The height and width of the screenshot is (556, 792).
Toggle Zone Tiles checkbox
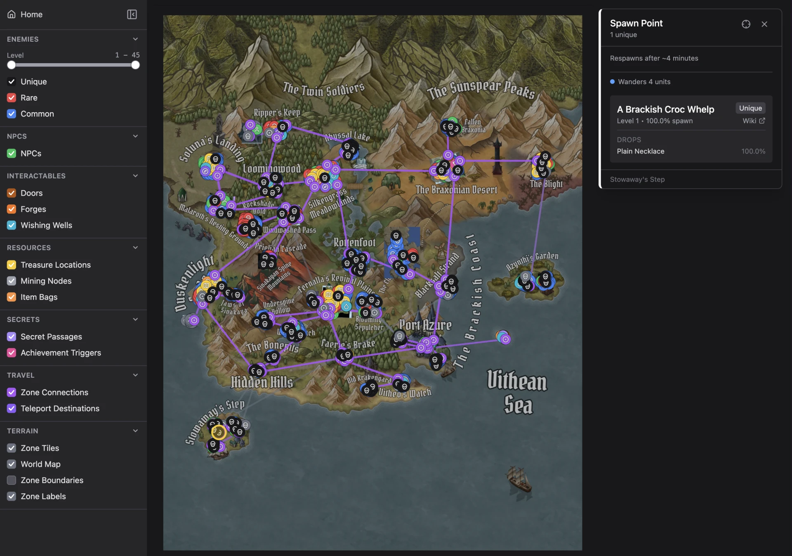(x=12, y=448)
